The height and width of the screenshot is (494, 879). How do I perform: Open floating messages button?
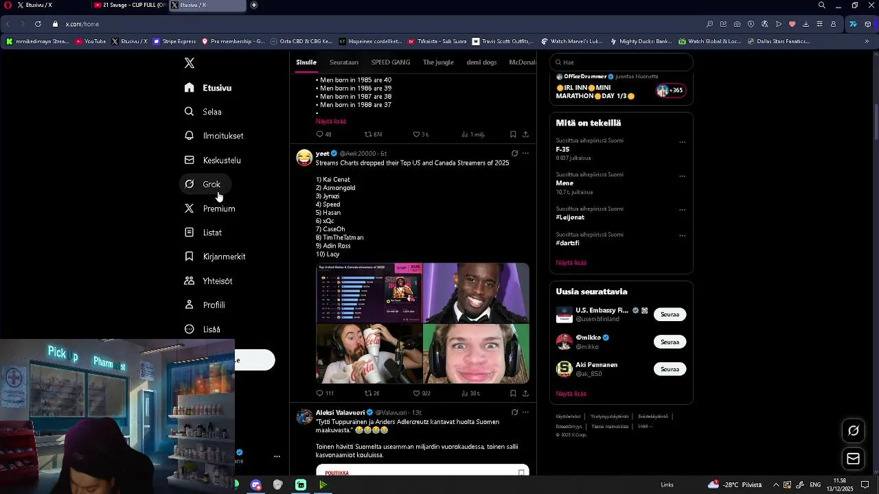854,458
